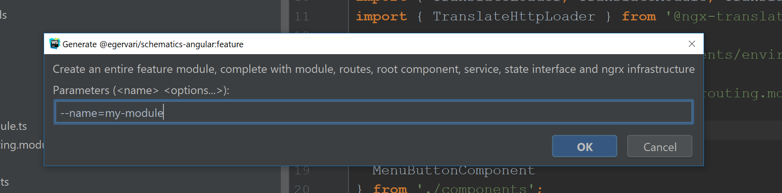Click the 'Parameters (<name> <options...>):' label
Screen dimensions: 782x193
click(x=141, y=90)
